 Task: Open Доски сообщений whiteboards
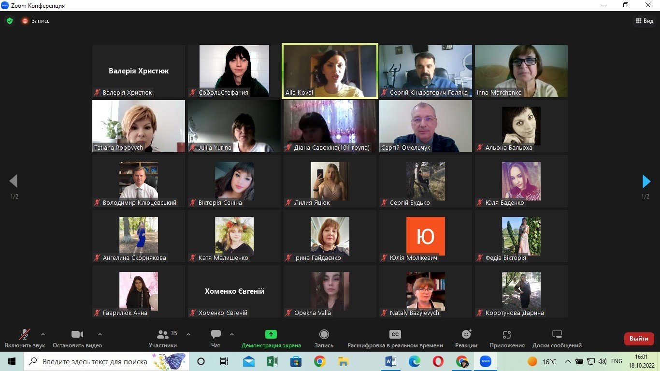(x=557, y=339)
